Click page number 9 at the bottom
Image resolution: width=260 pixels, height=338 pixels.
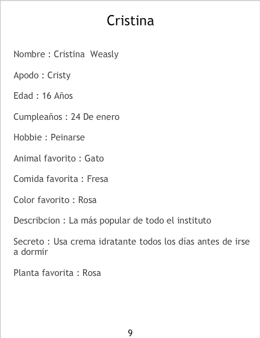(x=130, y=333)
